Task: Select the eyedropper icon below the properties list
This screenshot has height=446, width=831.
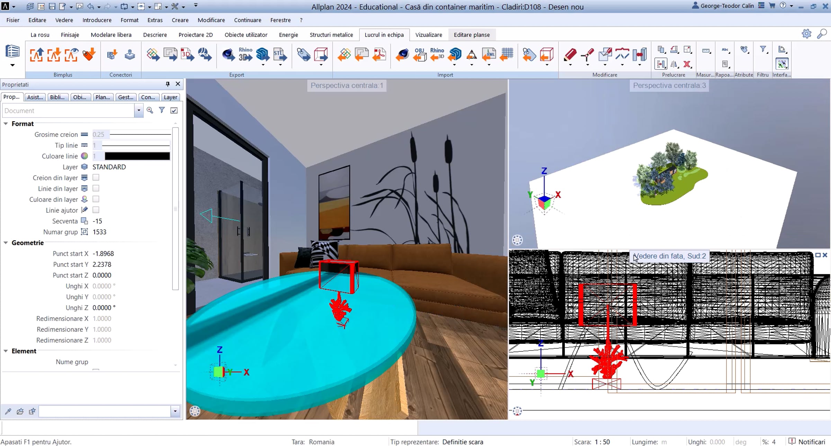Action: tap(8, 411)
